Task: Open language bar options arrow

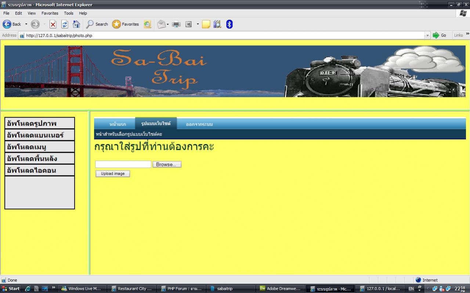Action: coord(420,290)
